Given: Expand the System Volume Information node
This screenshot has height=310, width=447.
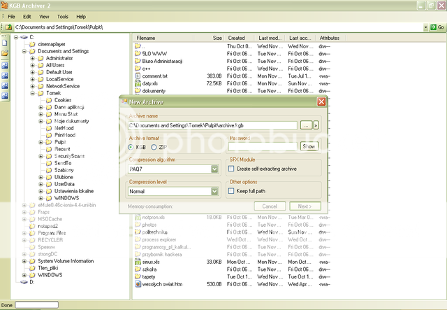Looking at the screenshot, I should tap(24, 261).
